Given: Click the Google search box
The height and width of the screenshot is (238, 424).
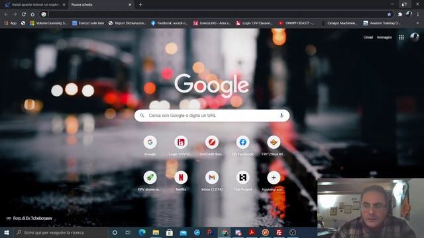Looking at the screenshot, I should [212, 116].
